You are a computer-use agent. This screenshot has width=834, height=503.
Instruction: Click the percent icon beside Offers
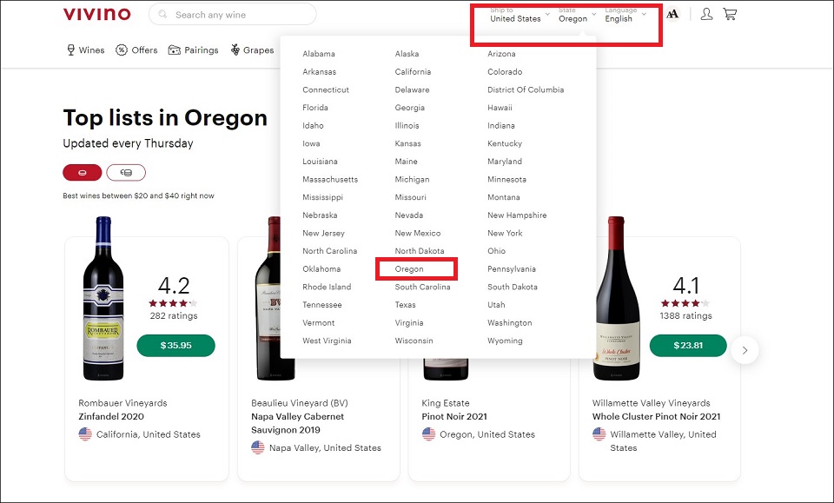click(122, 50)
